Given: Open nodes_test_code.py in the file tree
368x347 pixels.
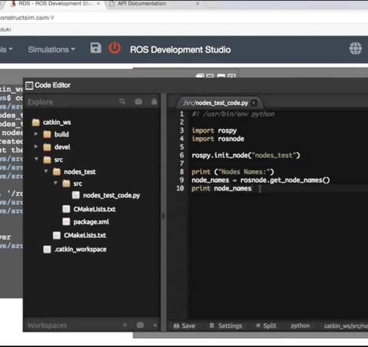Looking at the screenshot, I should point(112,196).
